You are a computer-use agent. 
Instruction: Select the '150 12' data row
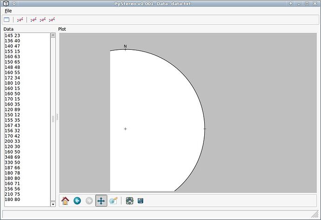pos(27,115)
